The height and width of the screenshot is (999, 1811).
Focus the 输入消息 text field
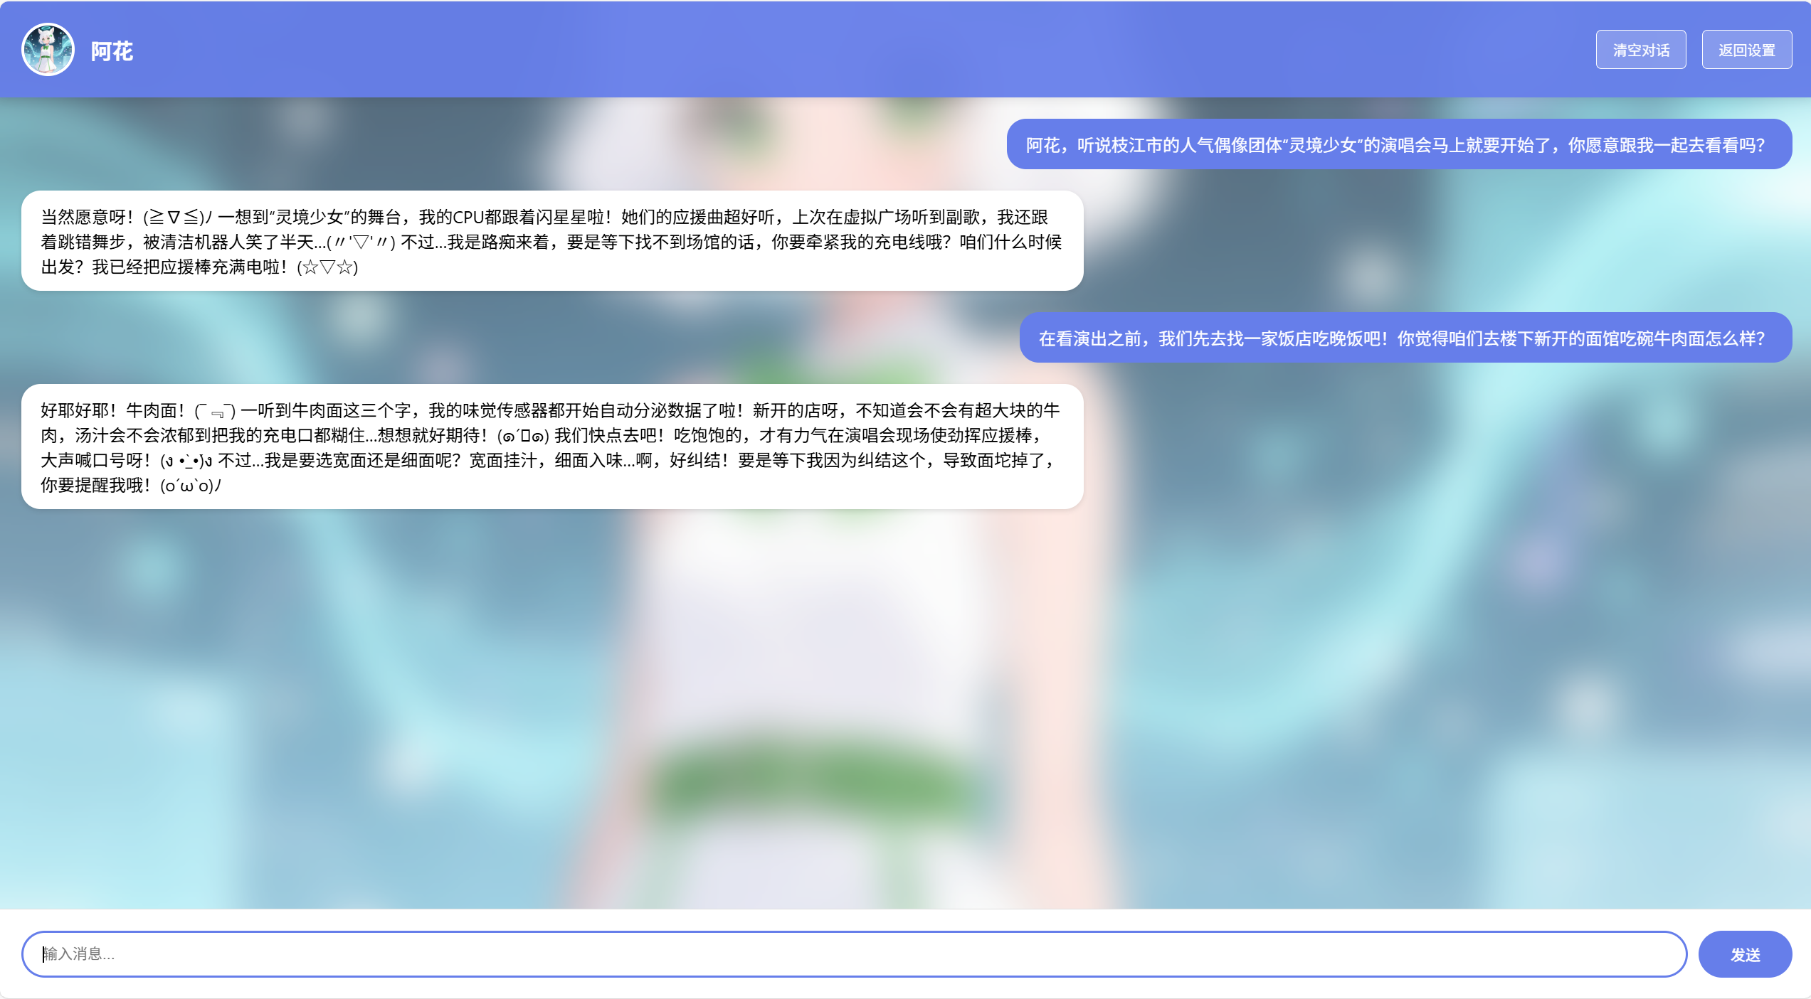coord(854,954)
